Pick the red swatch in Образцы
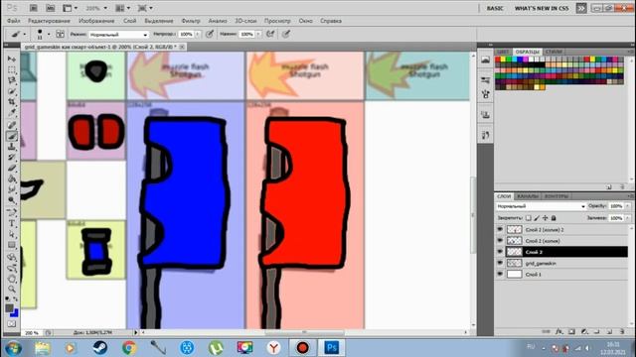Viewport: 636px width, 357px height. (498, 59)
